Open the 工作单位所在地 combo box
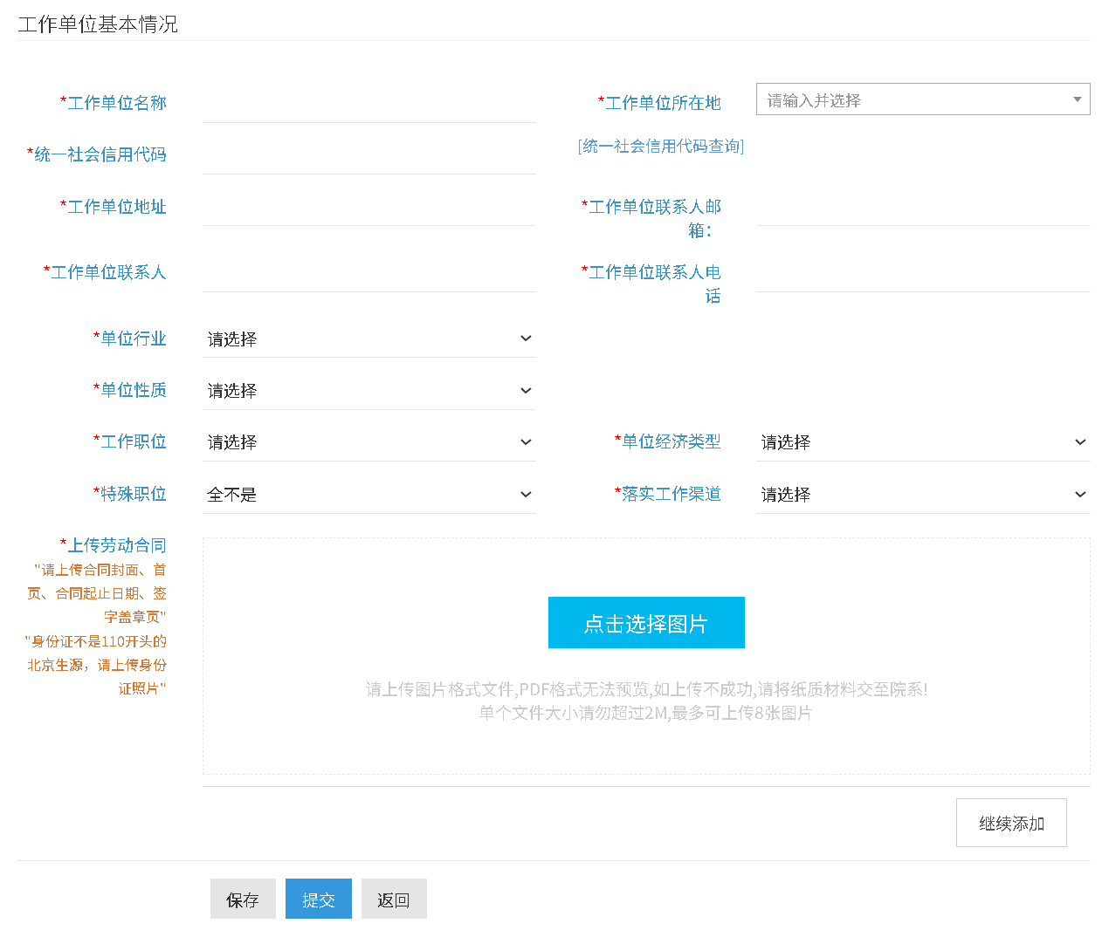The width and height of the screenshot is (1102, 944). point(922,99)
